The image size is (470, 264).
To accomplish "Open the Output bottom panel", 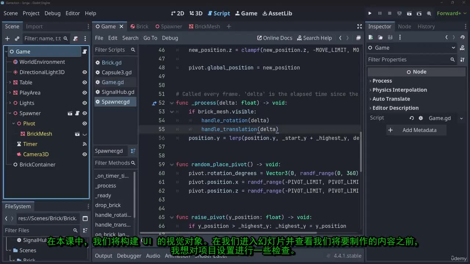I will click(x=104, y=256).
